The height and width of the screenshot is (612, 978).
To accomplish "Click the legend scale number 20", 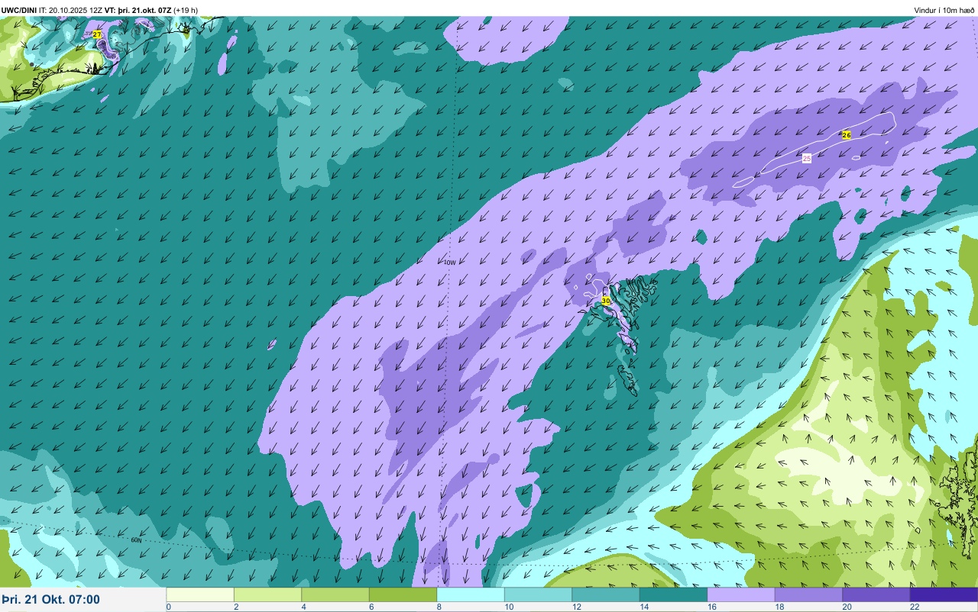I will tap(847, 607).
